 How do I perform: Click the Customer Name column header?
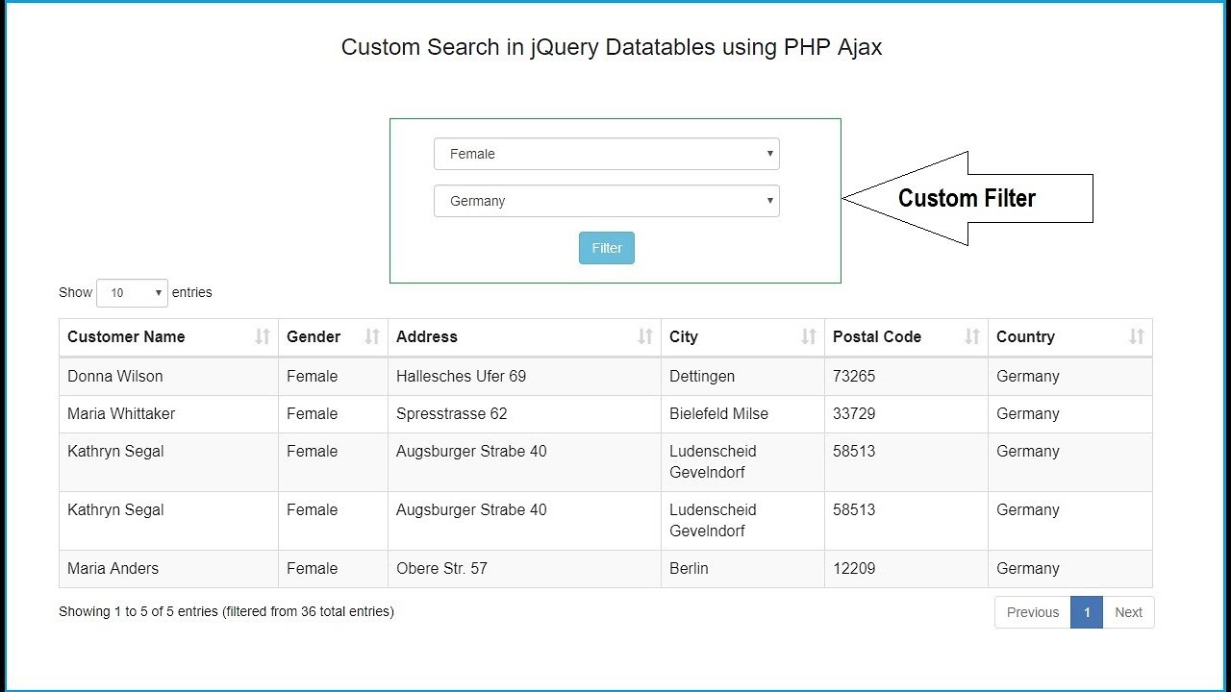pos(126,336)
